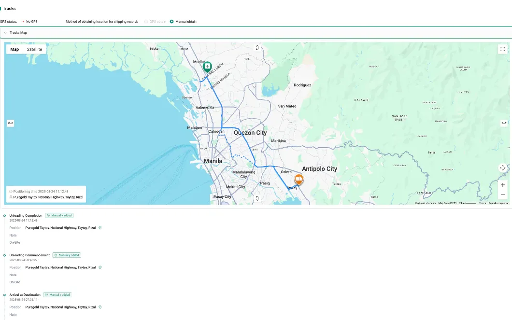Viewport: 512px width, 320px height.
Task: Click the green origin marker pin
Action: point(207,67)
